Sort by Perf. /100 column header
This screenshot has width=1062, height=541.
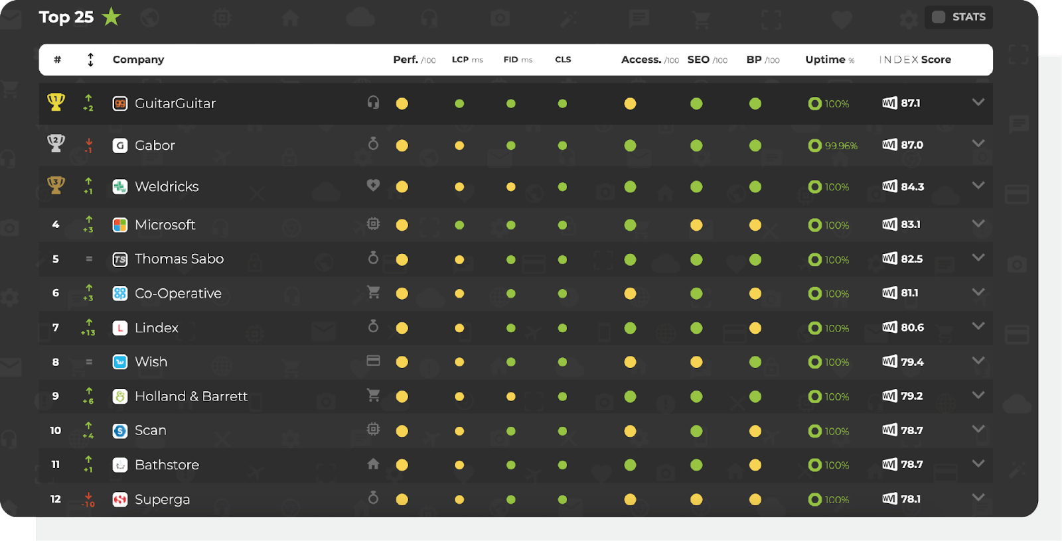pyautogui.click(x=414, y=60)
